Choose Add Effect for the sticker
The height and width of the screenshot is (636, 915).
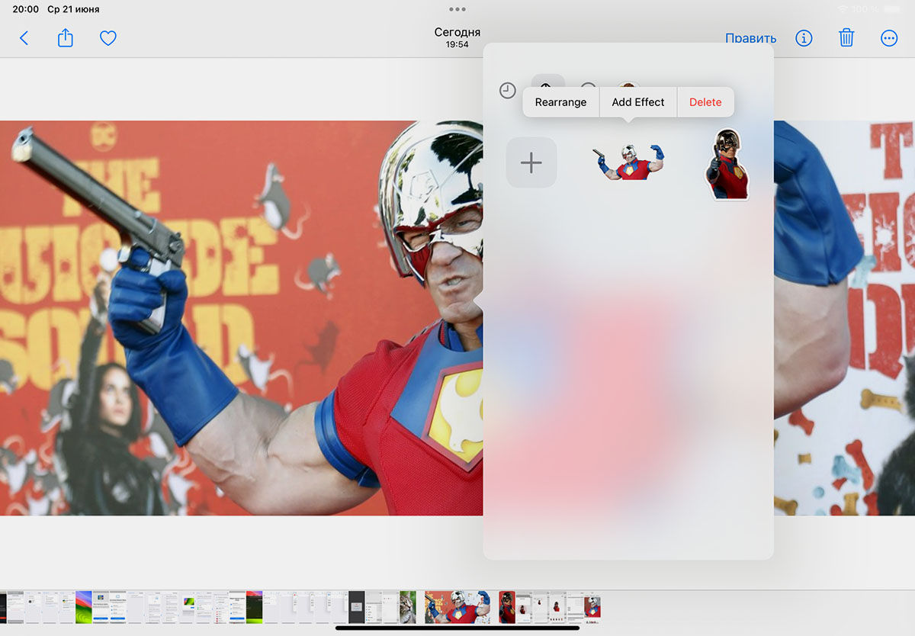[x=638, y=102]
